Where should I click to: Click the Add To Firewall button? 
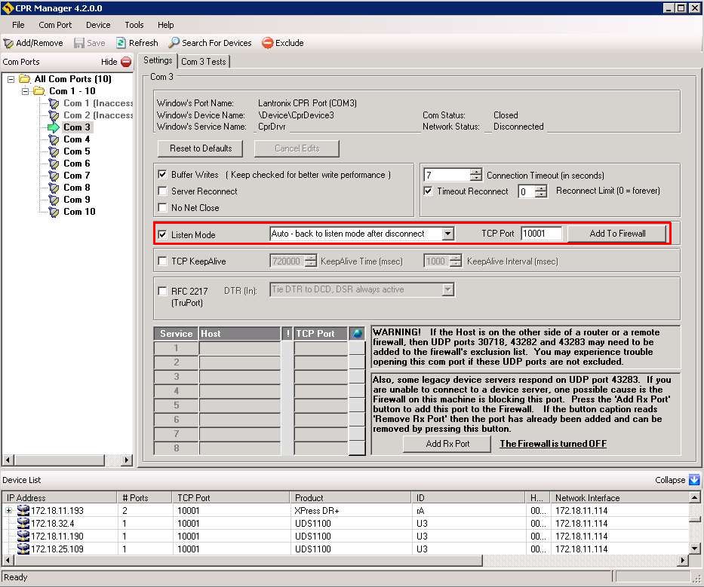pos(617,234)
